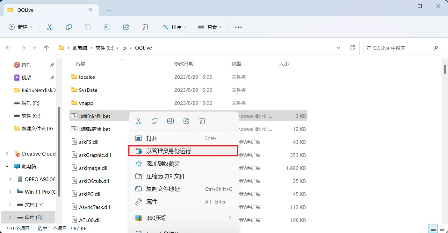Click the Delete trash icon in toolbar
The image size is (448, 233).
[x=145, y=27]
